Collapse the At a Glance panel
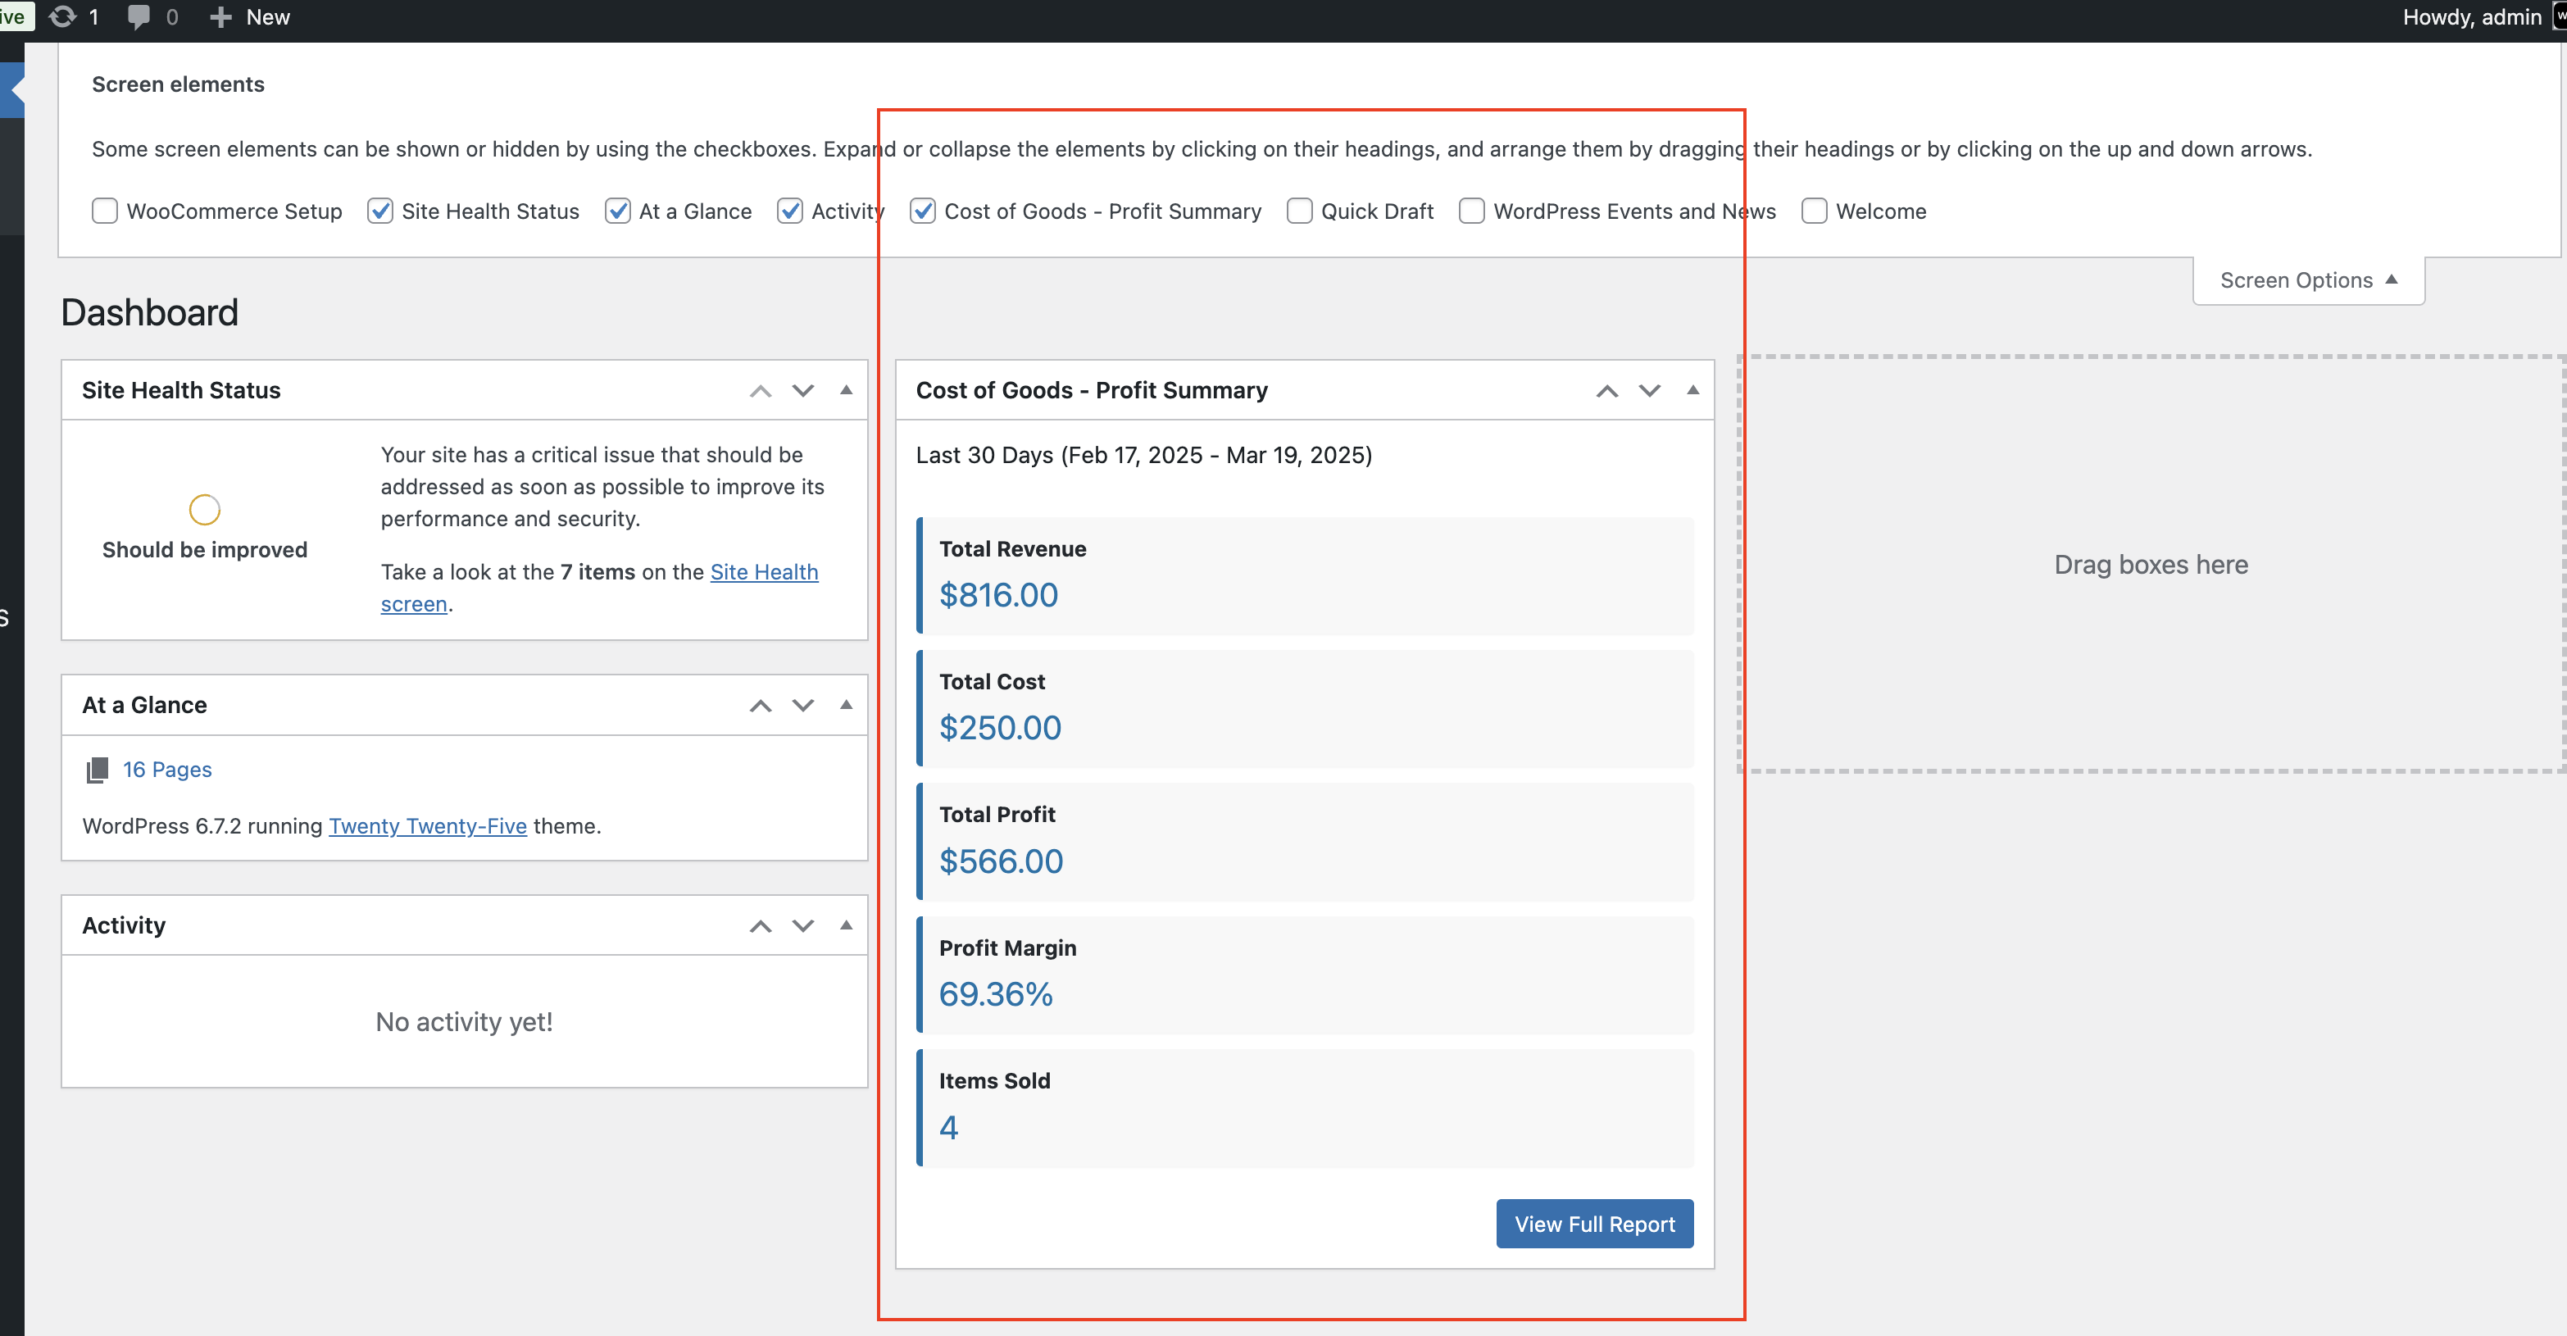The height and width of the screenshot is (1336, 2567). tap(846, 704)
